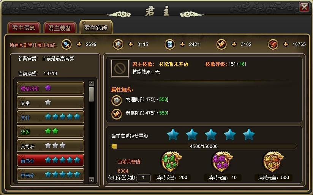Click the 超级提升 super upgrade icon
This screenshot has height=195, width=313.
(273, 162)
